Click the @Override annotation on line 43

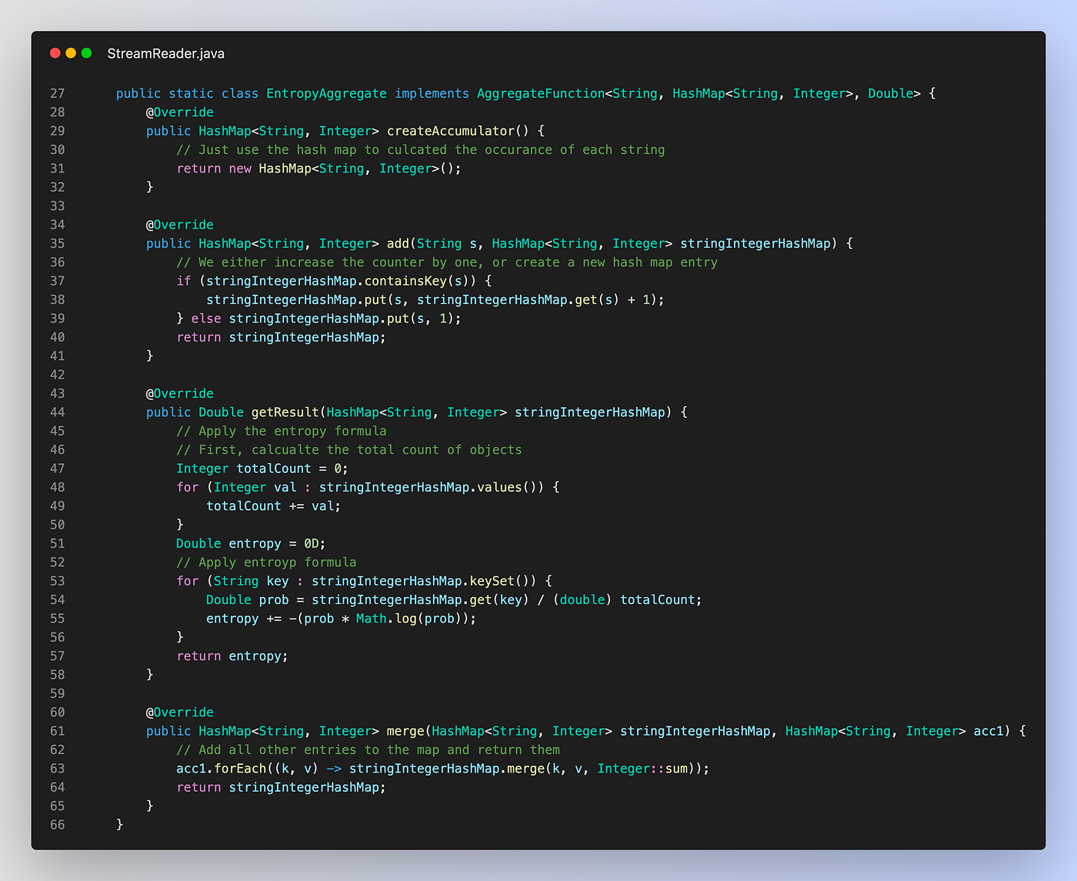[x=180, y=394]
